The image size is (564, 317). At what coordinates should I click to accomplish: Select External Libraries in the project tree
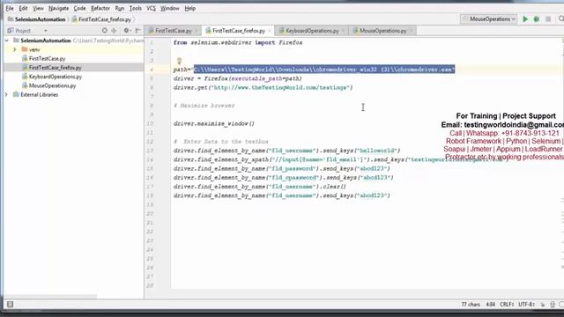39,94
